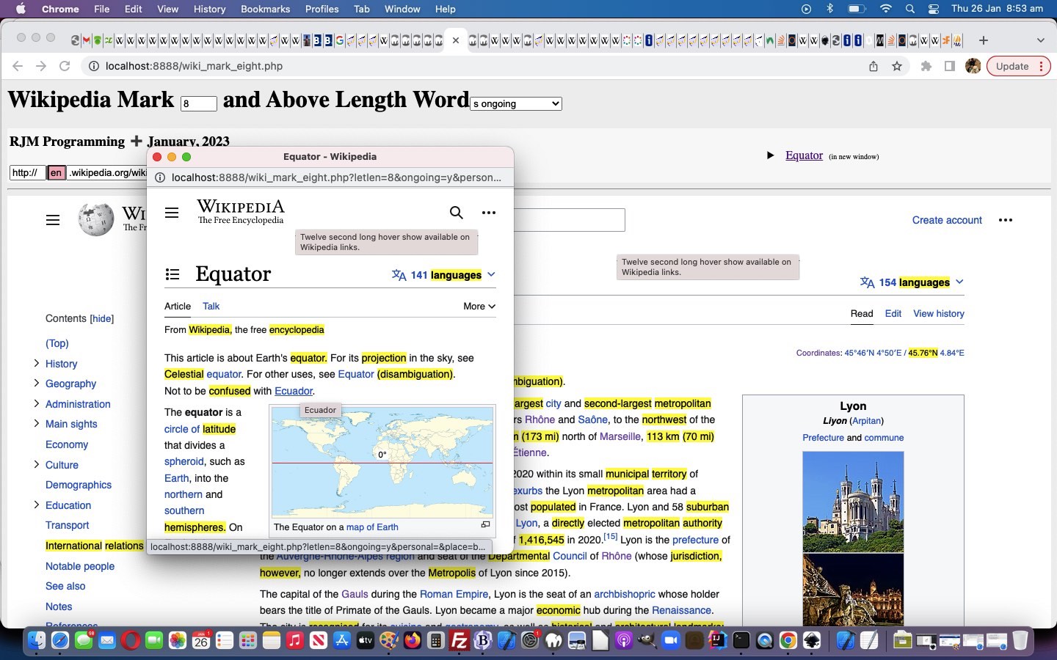Viewport: 1057px width, 660px height.
Task: Switch to the Talk tab in Equator popup
Action: (211, 307)
